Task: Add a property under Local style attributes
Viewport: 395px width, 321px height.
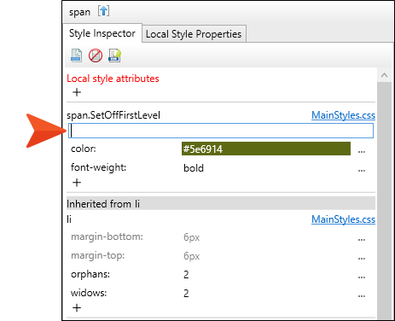Action: [x=77, y=92]
